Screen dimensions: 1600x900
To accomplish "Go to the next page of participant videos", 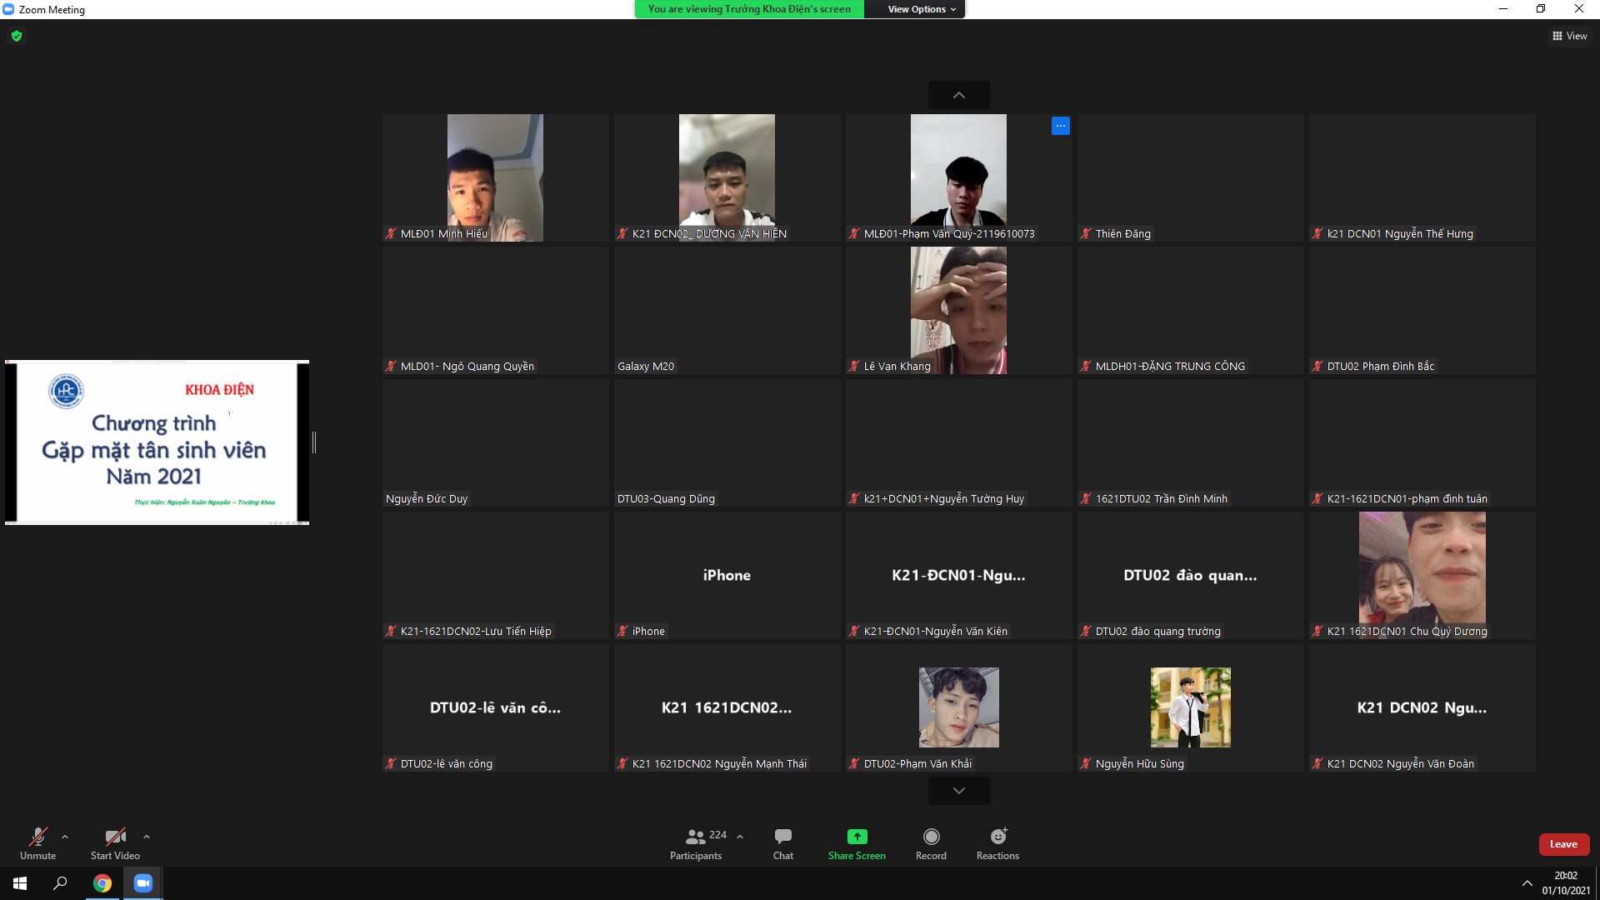I will pos(958,791).
